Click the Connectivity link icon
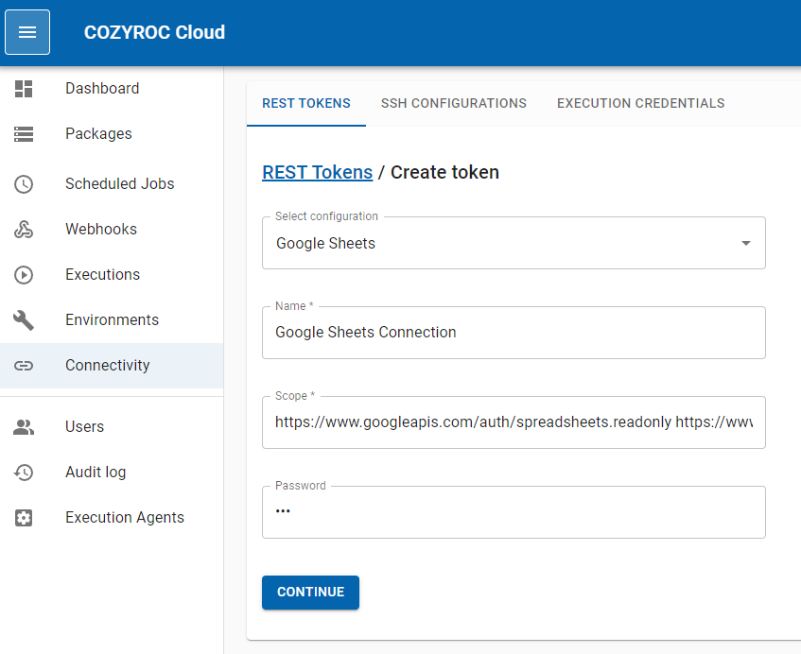Image resolution: width=801 pixels, height=654 pixels. point(24,366)
